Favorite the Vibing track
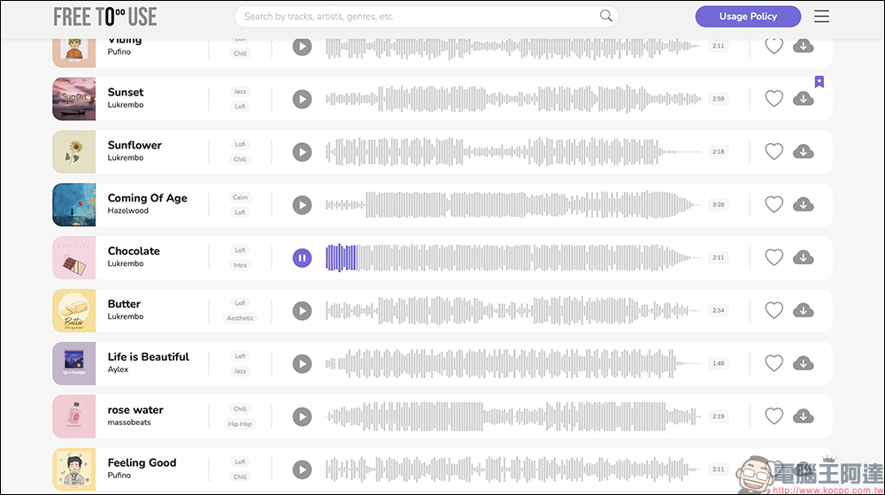 pyautogui.click(x=773, y=46)
